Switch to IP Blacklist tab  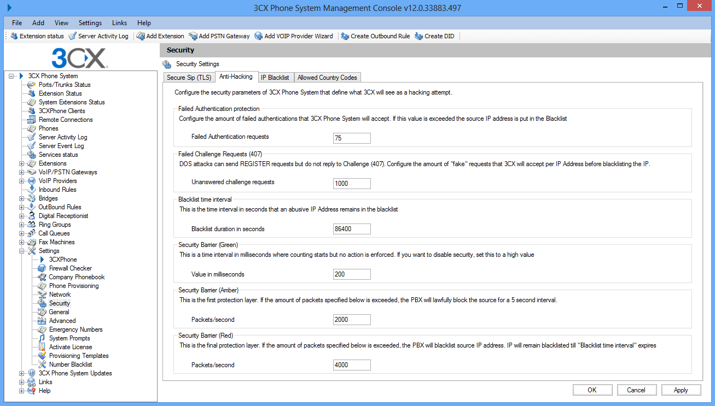point(275,78)
